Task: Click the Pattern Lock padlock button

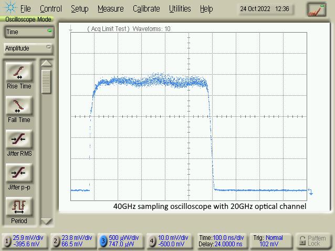Action: [314, 240]
